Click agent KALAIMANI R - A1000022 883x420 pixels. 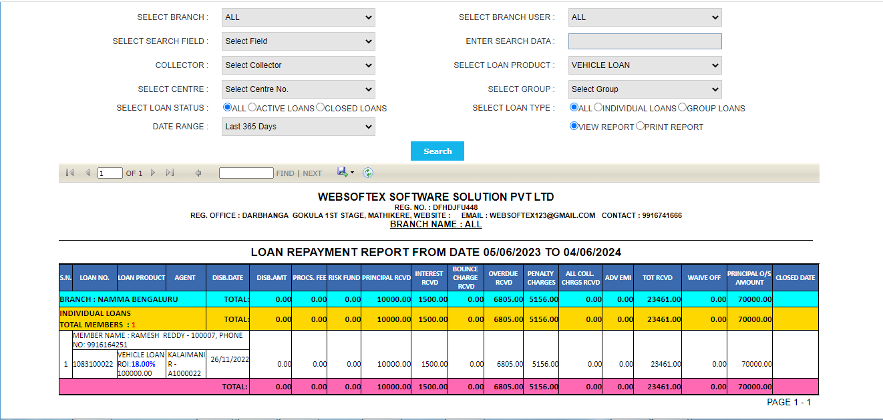pos(185,365)
